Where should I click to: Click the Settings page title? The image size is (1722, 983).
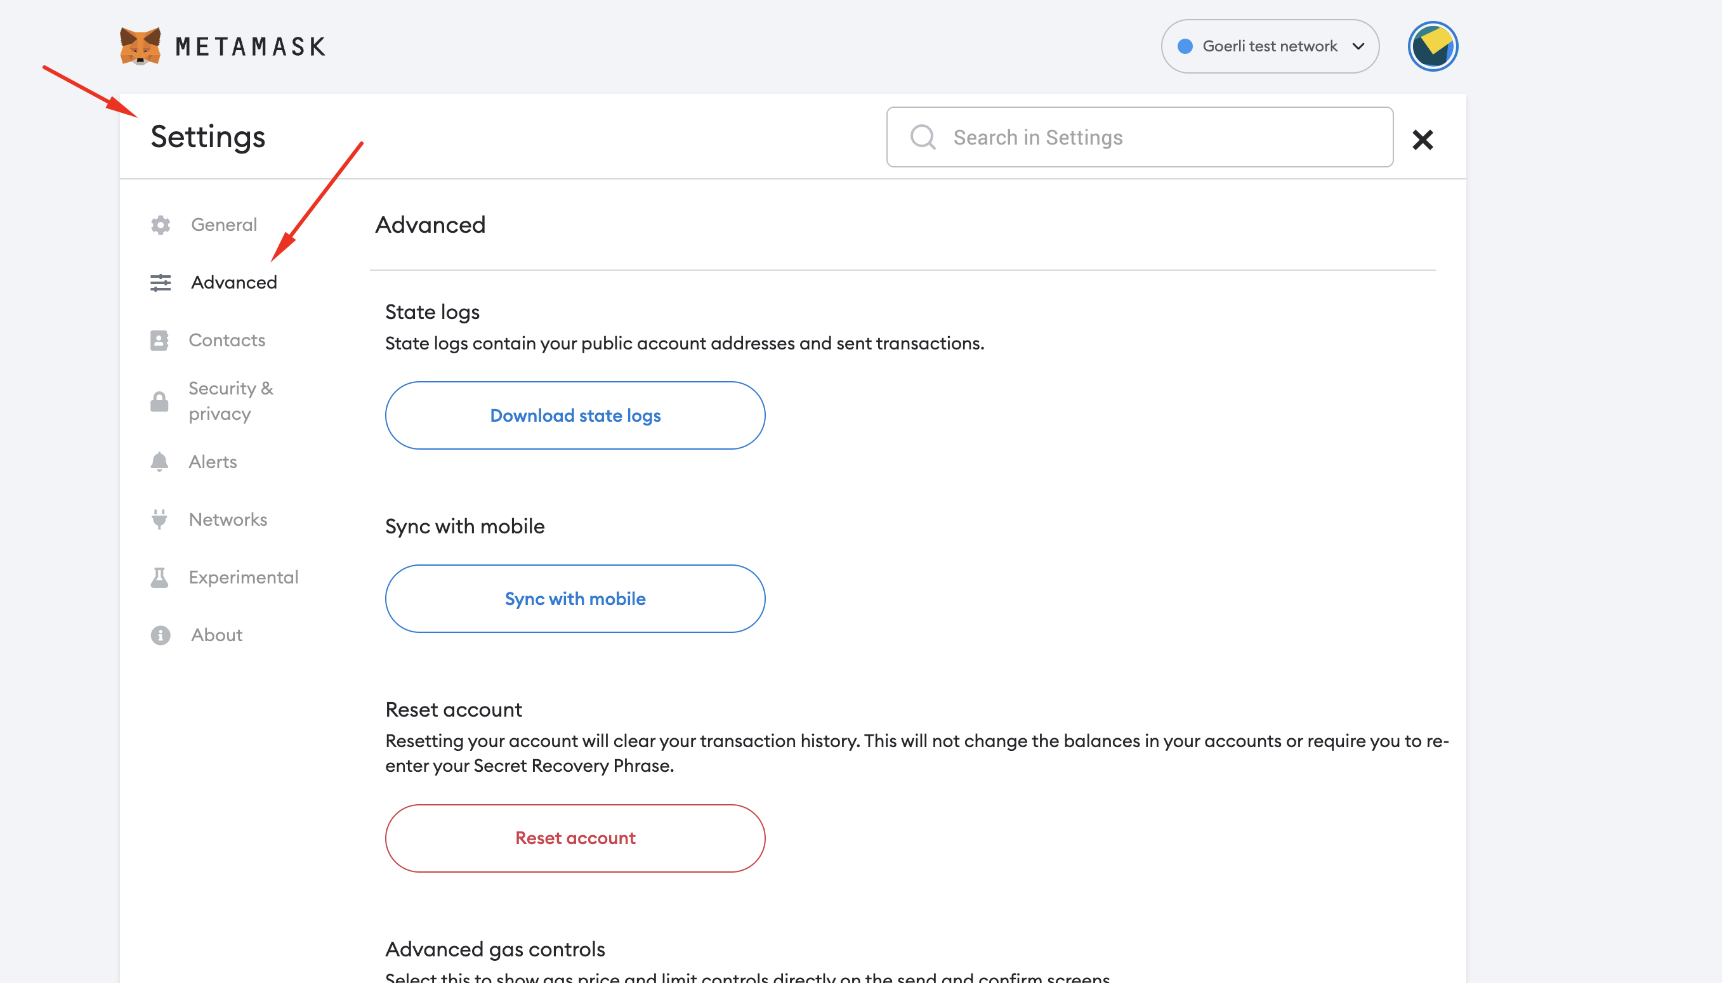click(x=208, y=137)
